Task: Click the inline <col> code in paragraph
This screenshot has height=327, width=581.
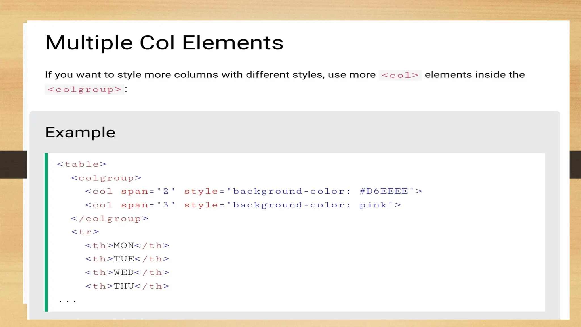Action: (400, 75)
